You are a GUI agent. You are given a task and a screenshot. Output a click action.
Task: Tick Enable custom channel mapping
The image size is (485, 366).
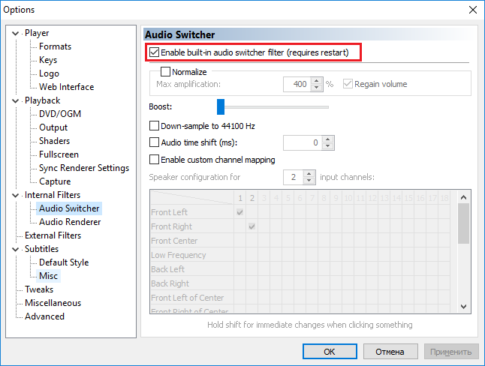[155, 160]
